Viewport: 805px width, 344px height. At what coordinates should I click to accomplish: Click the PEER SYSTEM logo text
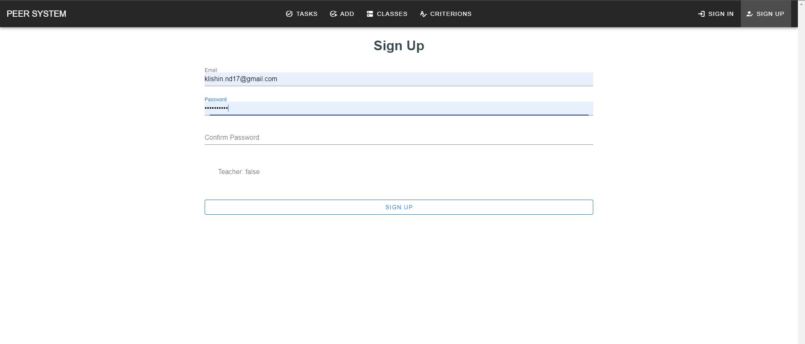pyautogui.click(x=36, y=14)
